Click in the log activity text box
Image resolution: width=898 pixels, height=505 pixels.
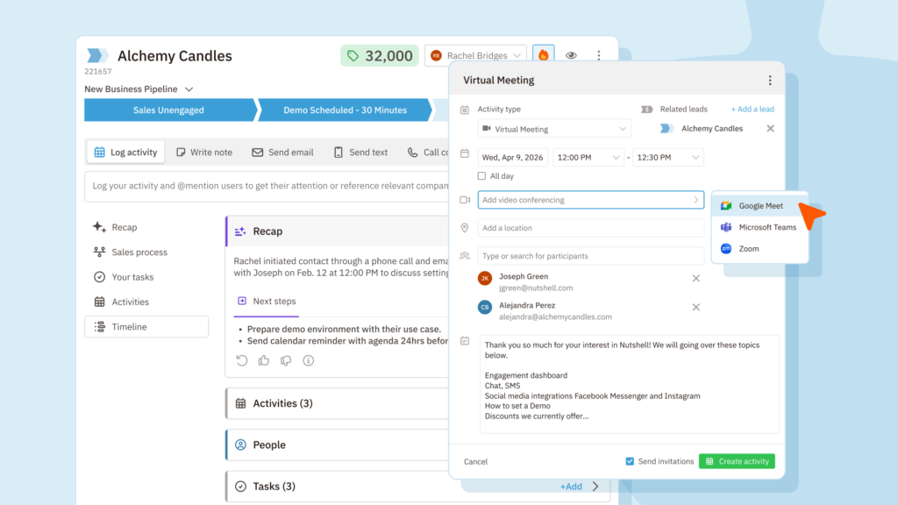(x=267, y=186)
